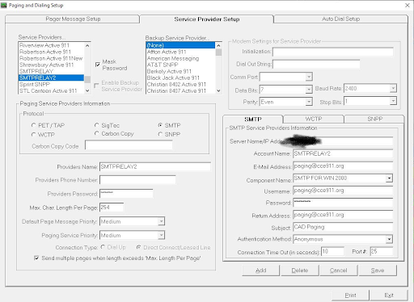Click the Save button
The width and height of the screenshot is (414, 302).
[378, 271]
